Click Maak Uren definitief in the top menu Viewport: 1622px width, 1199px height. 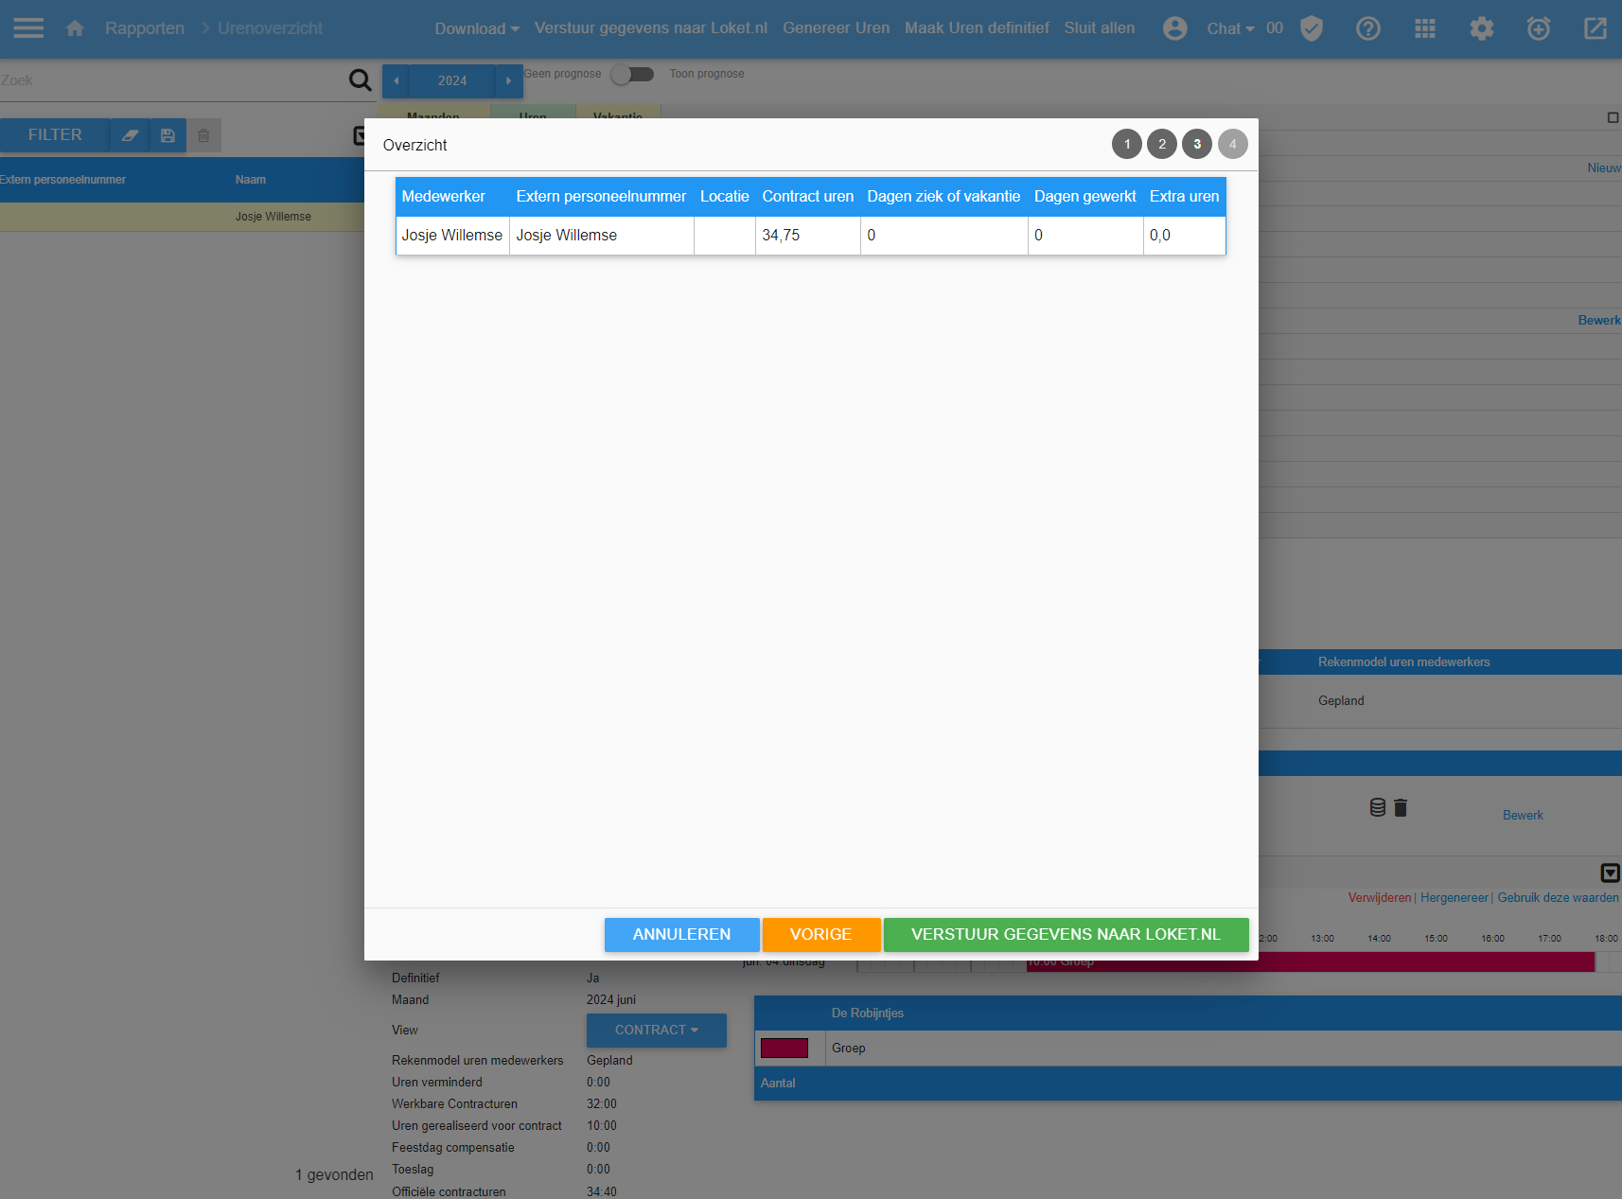pyautogui.click(x=977, y=28)
